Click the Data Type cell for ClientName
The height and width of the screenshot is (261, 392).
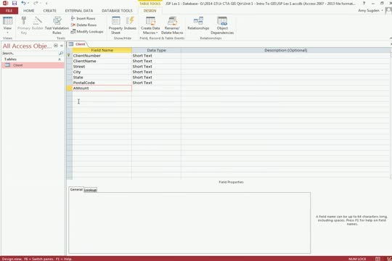point(157,61)
